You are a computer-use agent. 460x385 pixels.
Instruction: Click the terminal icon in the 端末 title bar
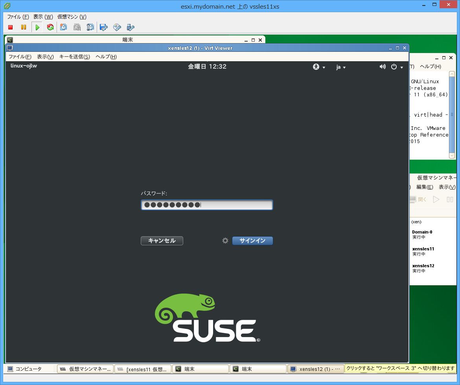point(10,40)
